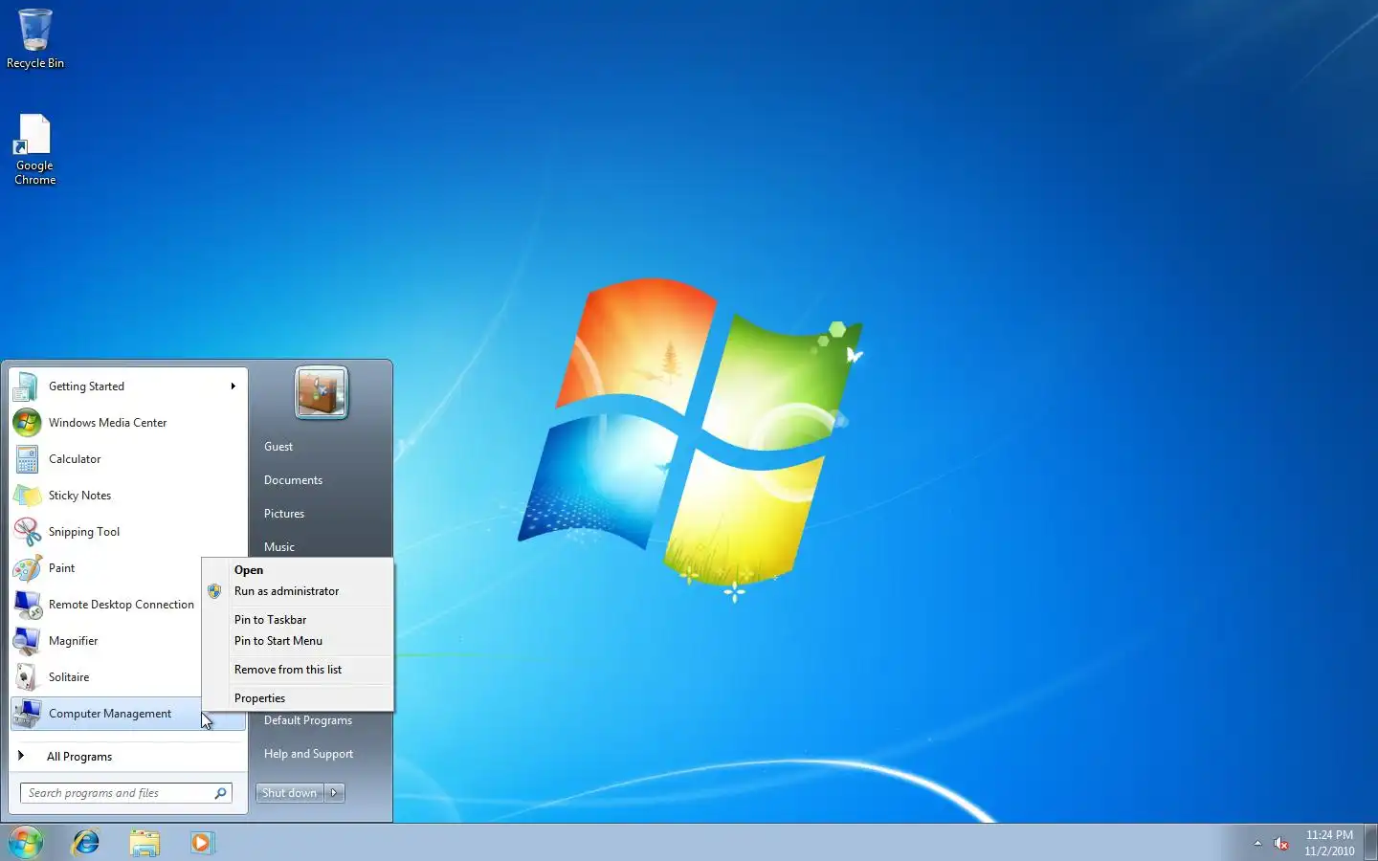Choose Pin to Taskbar
Screen dimensions: 1378x861
(x=270, y=620)
